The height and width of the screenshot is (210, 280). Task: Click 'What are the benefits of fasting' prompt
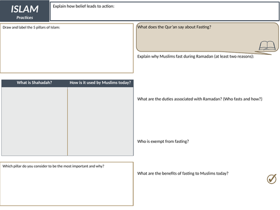[183, 174]
